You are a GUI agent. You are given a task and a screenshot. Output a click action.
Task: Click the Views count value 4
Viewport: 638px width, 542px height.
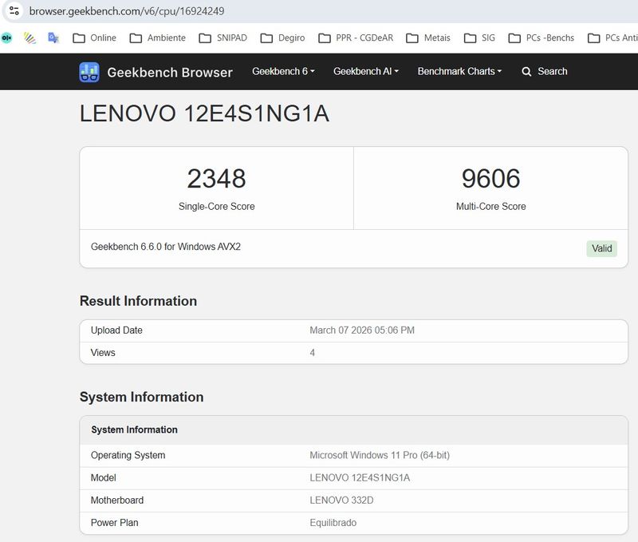point(312,353)
